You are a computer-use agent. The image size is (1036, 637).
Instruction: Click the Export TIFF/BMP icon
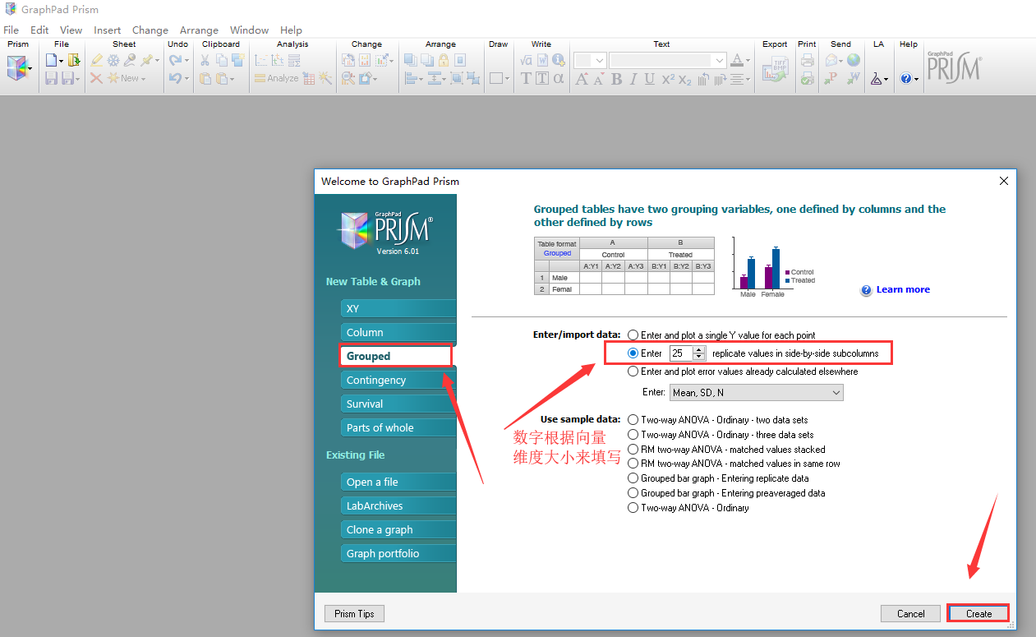(x=775, y=69)
